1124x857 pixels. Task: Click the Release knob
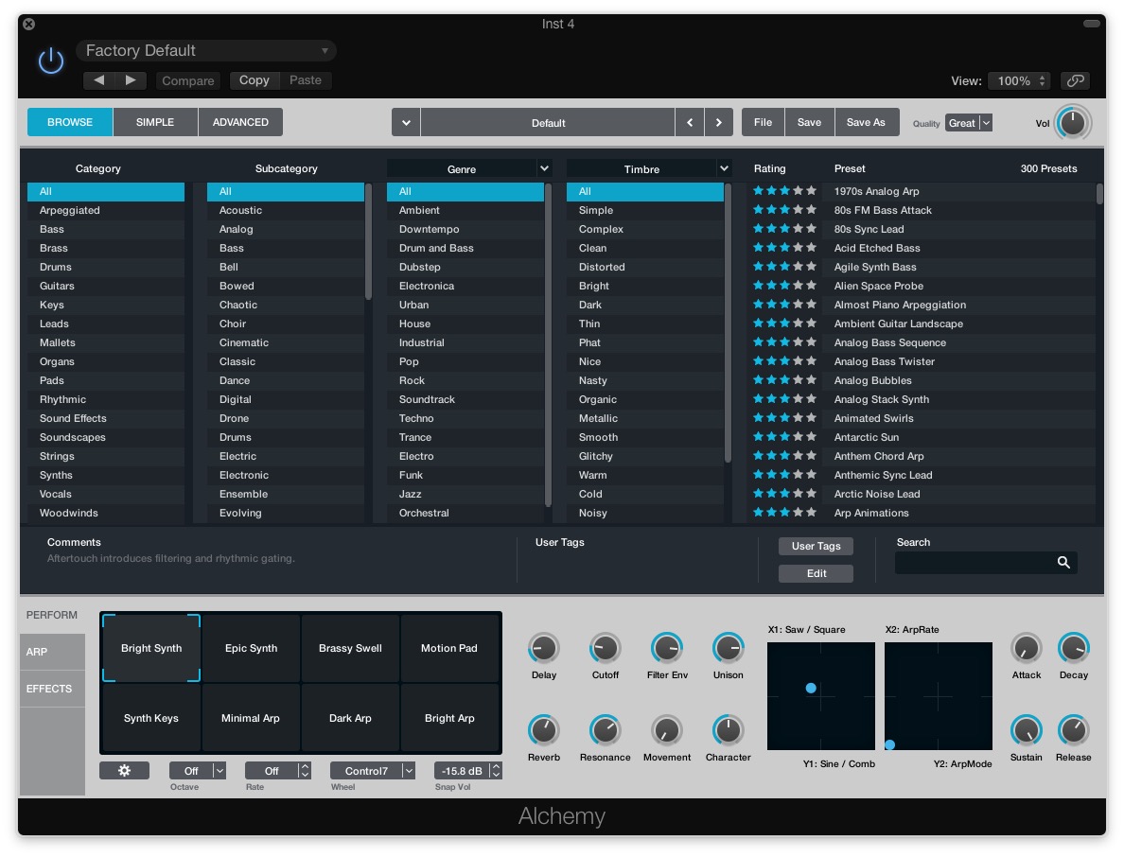click(1074, 730)
